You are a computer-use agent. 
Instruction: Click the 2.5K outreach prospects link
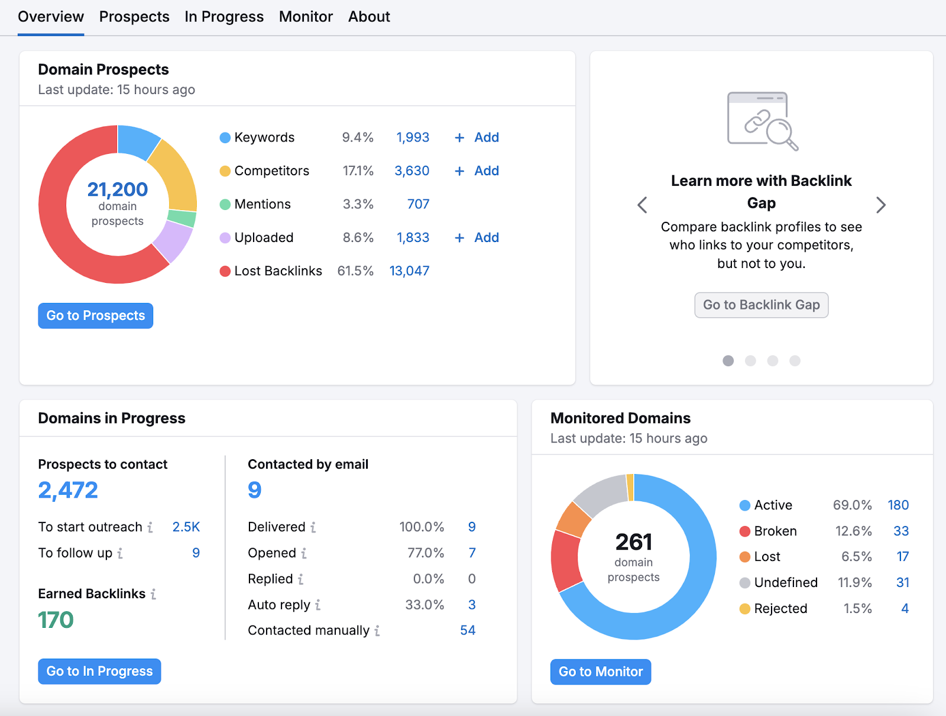click(186, 527)
